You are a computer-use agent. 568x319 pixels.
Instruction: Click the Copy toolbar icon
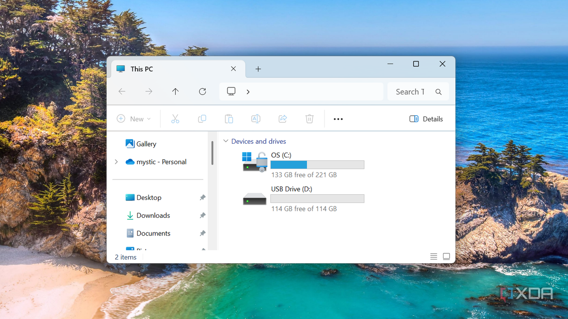202,119
